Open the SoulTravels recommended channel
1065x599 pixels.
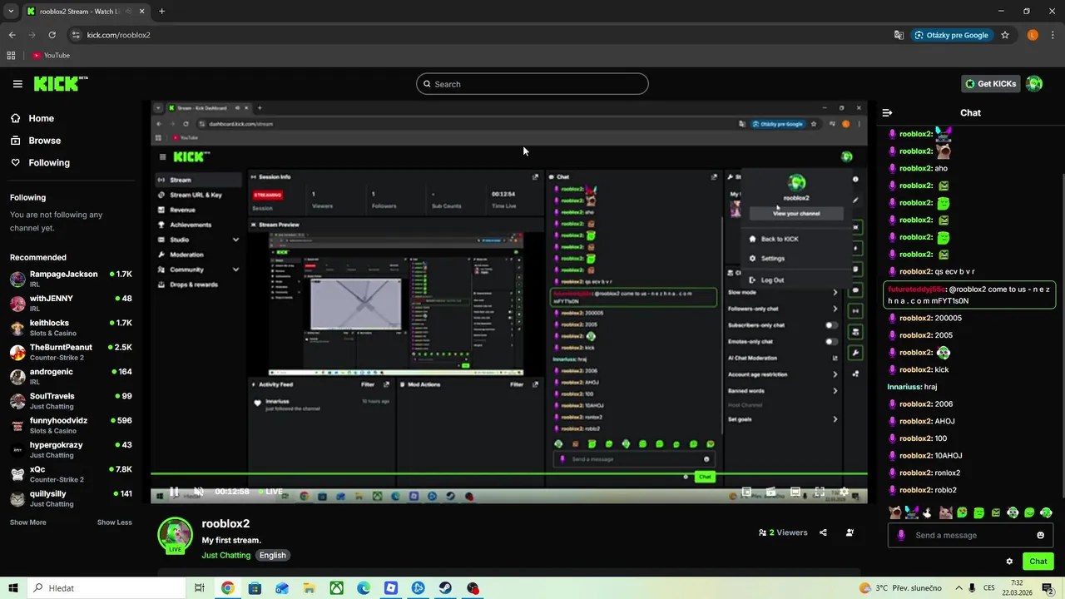(71, 400)
